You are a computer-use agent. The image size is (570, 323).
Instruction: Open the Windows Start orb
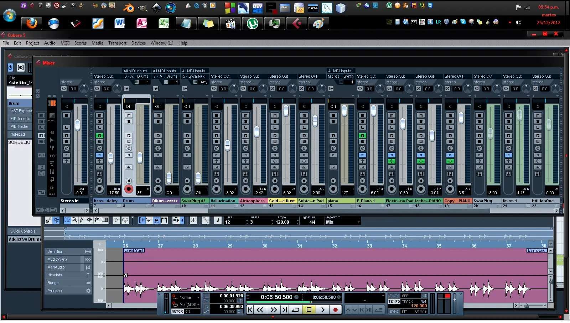coord(10,16)
